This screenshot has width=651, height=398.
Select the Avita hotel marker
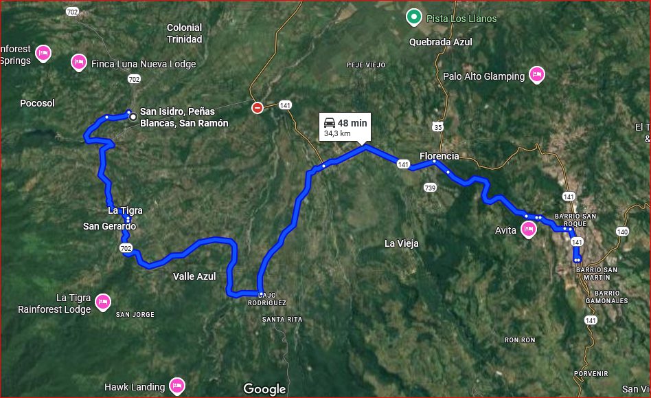tap(529, 229)
